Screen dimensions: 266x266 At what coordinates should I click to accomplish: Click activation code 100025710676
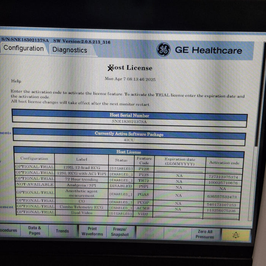(223, 183)
